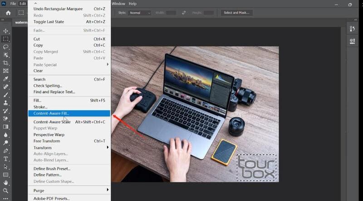This screenshot has width=363, height=201.
Task: Click the menu scroll-up arrow at top
Action: [35, 3]
